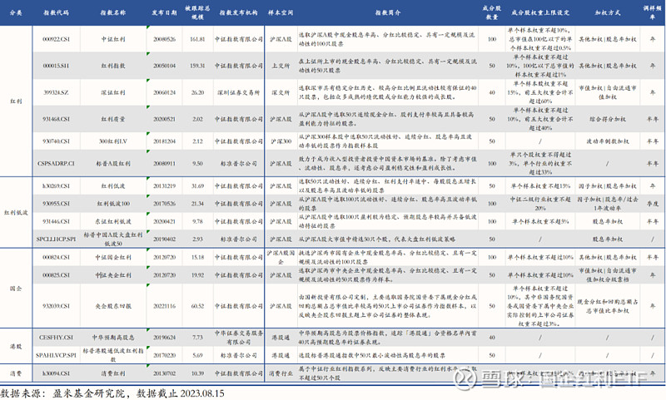Select the index name 深证红利
Screen dimensions: 666x400
[113, 92]
